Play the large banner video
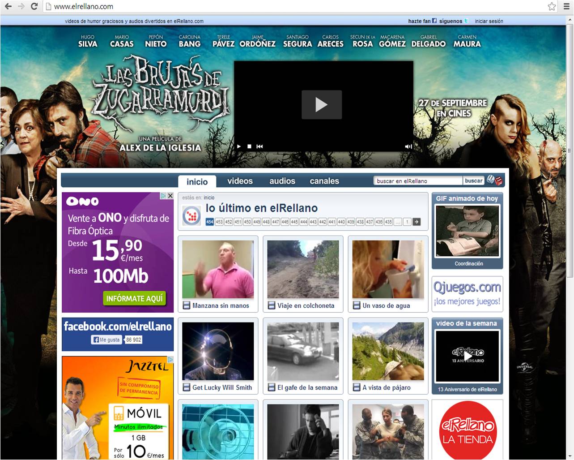This screenshot has width=574, height=460. (321, 105)
